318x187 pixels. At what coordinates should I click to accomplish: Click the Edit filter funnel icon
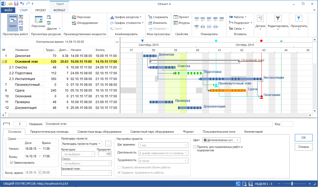pos(278,18)
